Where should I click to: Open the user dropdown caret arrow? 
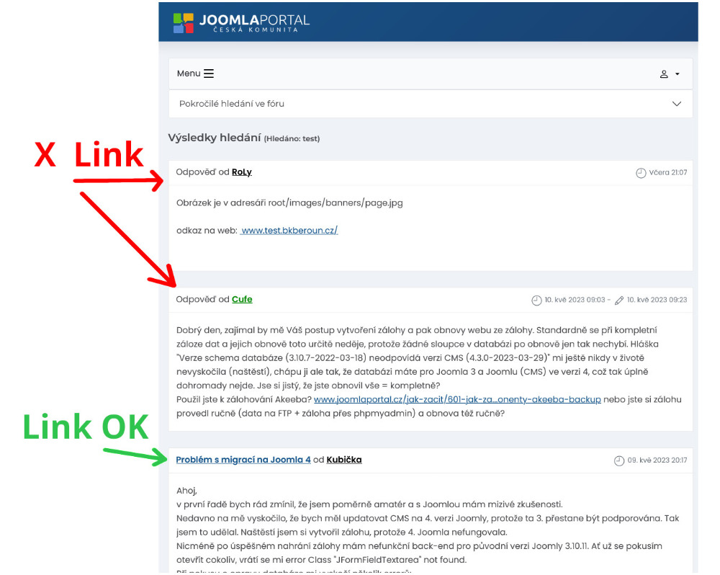coord(678,74)
